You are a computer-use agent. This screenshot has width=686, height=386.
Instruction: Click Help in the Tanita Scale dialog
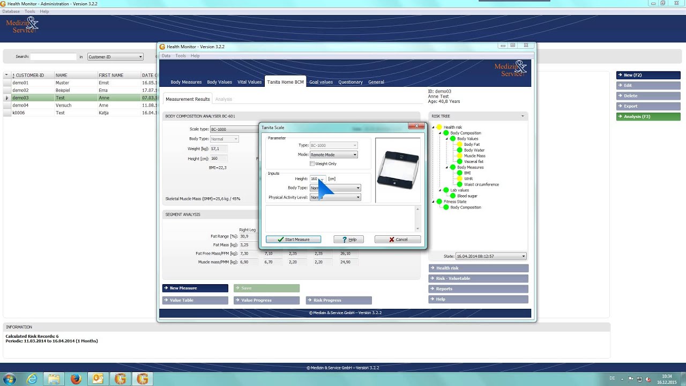pyautogui.click(x=348, y=240)
